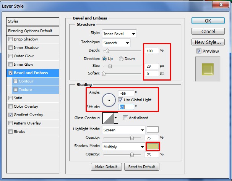Viewport: 232px width, 181px height.
Task: Enable the Stroke checkbox
Action: coord(10,131)
